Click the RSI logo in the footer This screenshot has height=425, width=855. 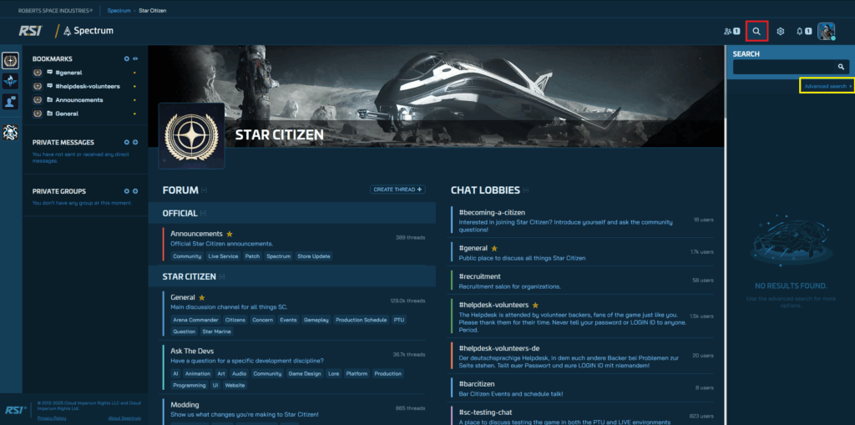(x=14, y=410)
